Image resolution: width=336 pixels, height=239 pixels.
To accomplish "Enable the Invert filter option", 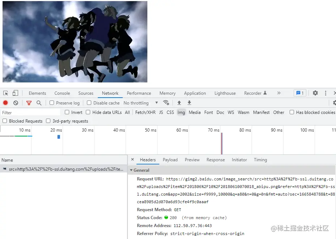I will tap(68, 112).
